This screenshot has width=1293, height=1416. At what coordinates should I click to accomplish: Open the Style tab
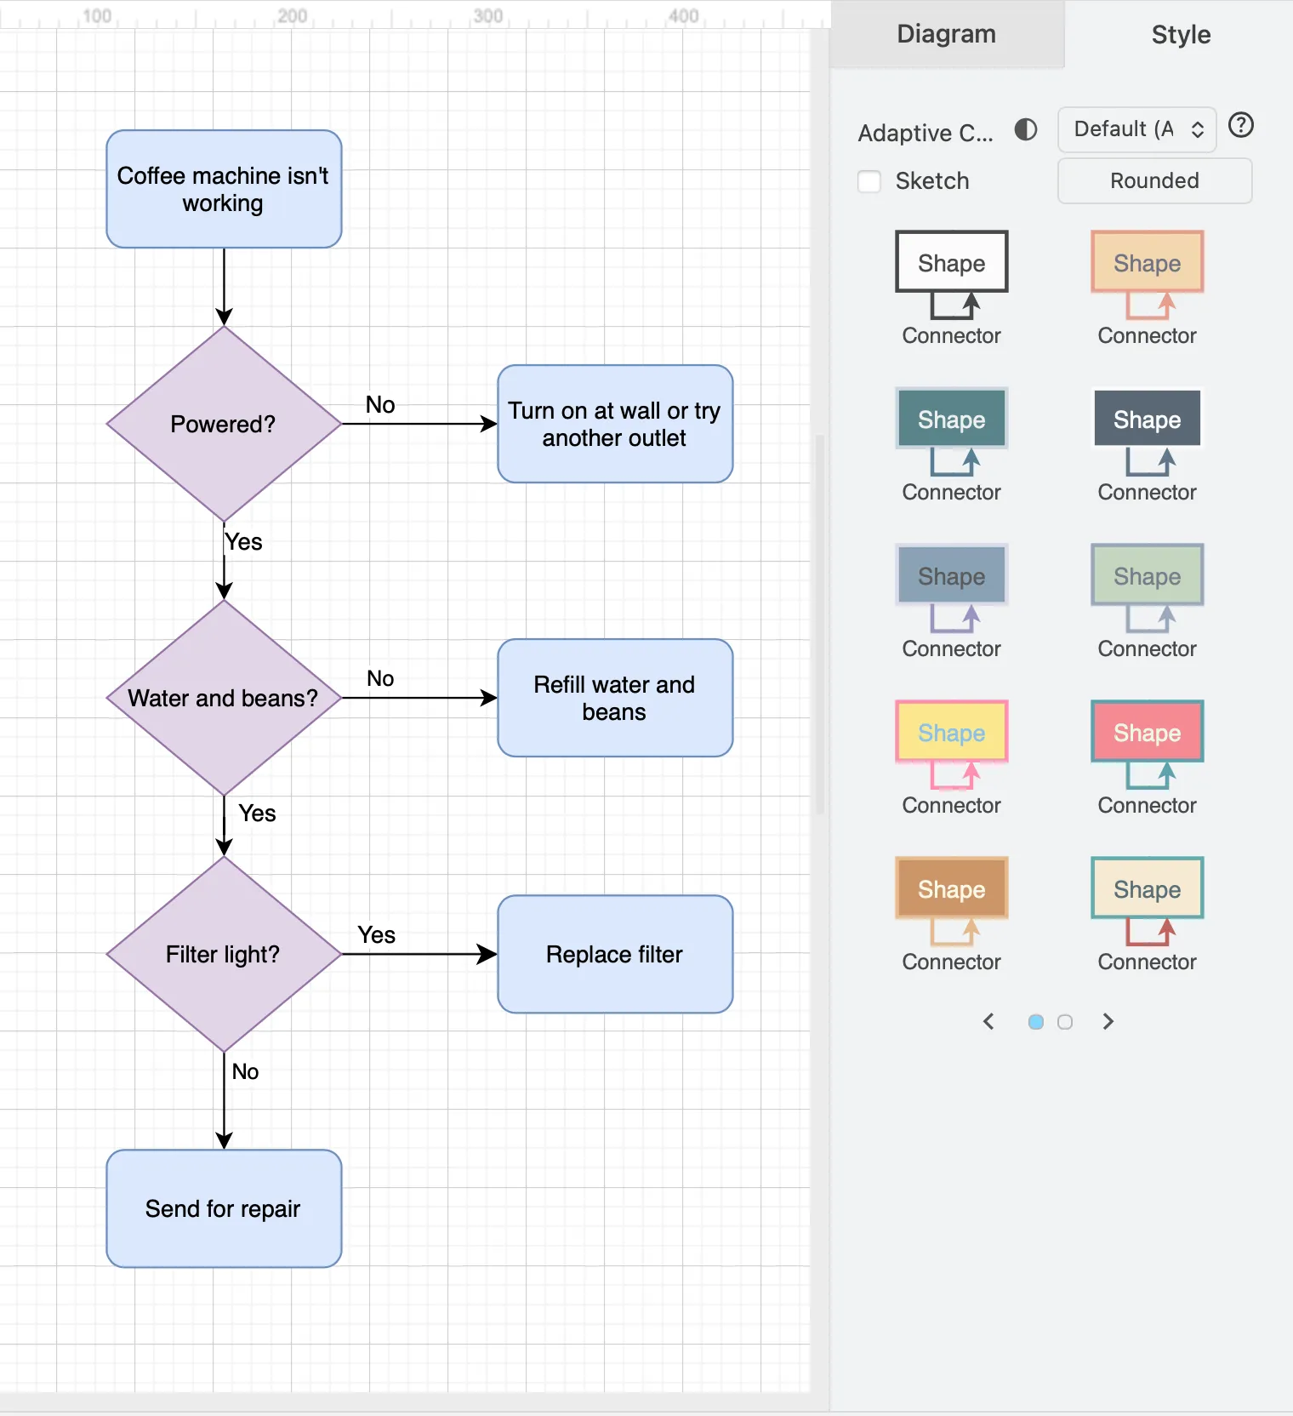pyautogui.click(x=1180, y=34)
